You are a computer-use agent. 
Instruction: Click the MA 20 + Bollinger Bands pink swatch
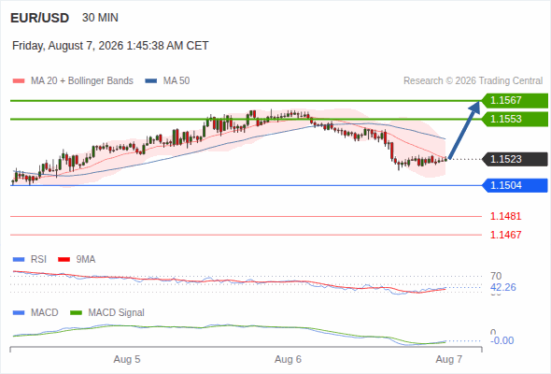[19, 81]
